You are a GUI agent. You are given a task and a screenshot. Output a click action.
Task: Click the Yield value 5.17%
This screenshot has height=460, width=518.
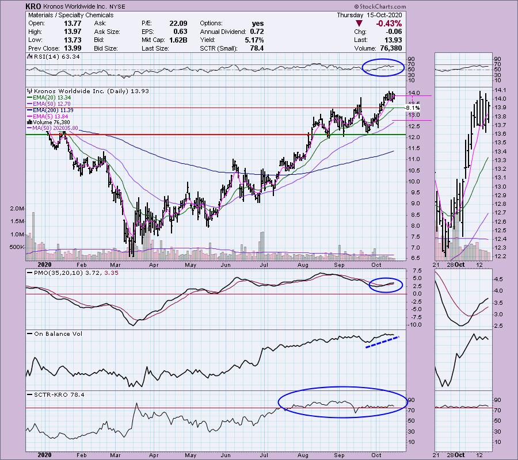click(254, 40)
